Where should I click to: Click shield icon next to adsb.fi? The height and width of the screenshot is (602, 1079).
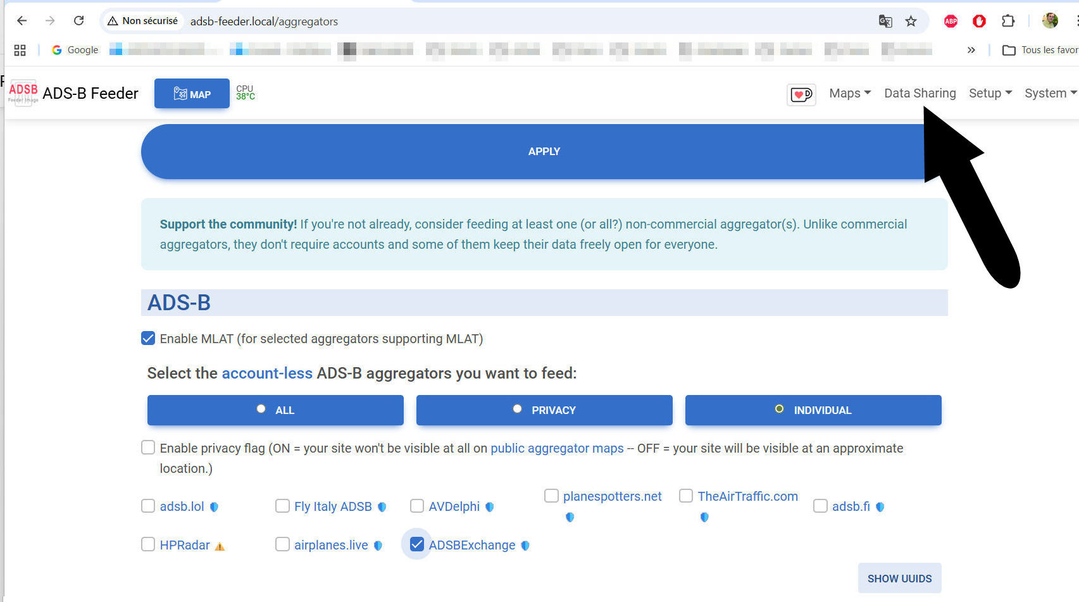tap(880, 507)
